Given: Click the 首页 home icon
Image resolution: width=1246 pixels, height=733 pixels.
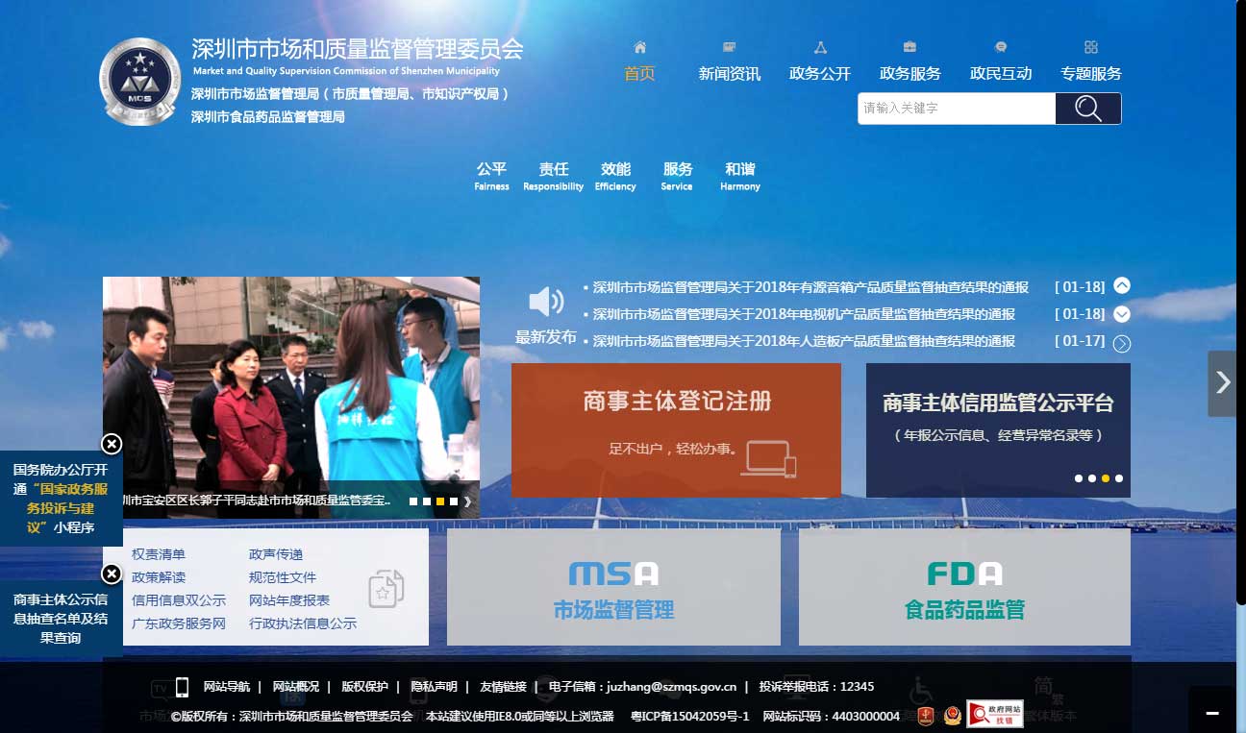Looking at the screenshot, I should [x=639, y=45].
